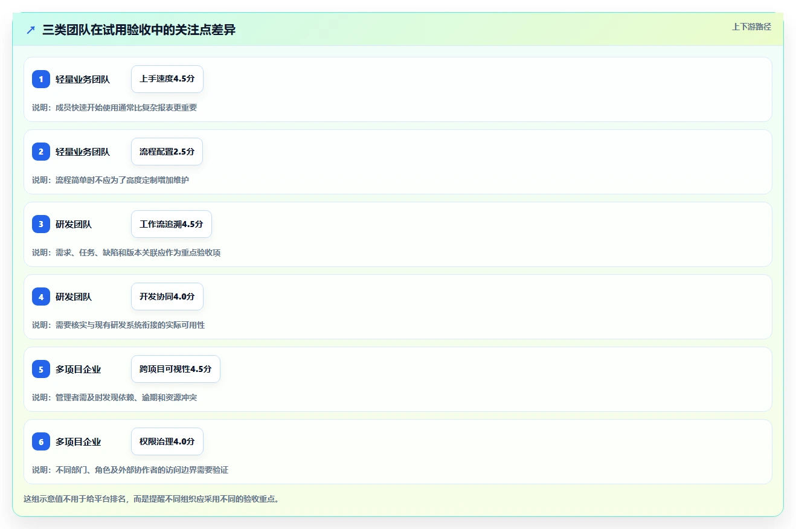This screenshot has height=529, width=796.
Task: Click 轻量业务团队 label in row 1
Action: click(83, 80)
